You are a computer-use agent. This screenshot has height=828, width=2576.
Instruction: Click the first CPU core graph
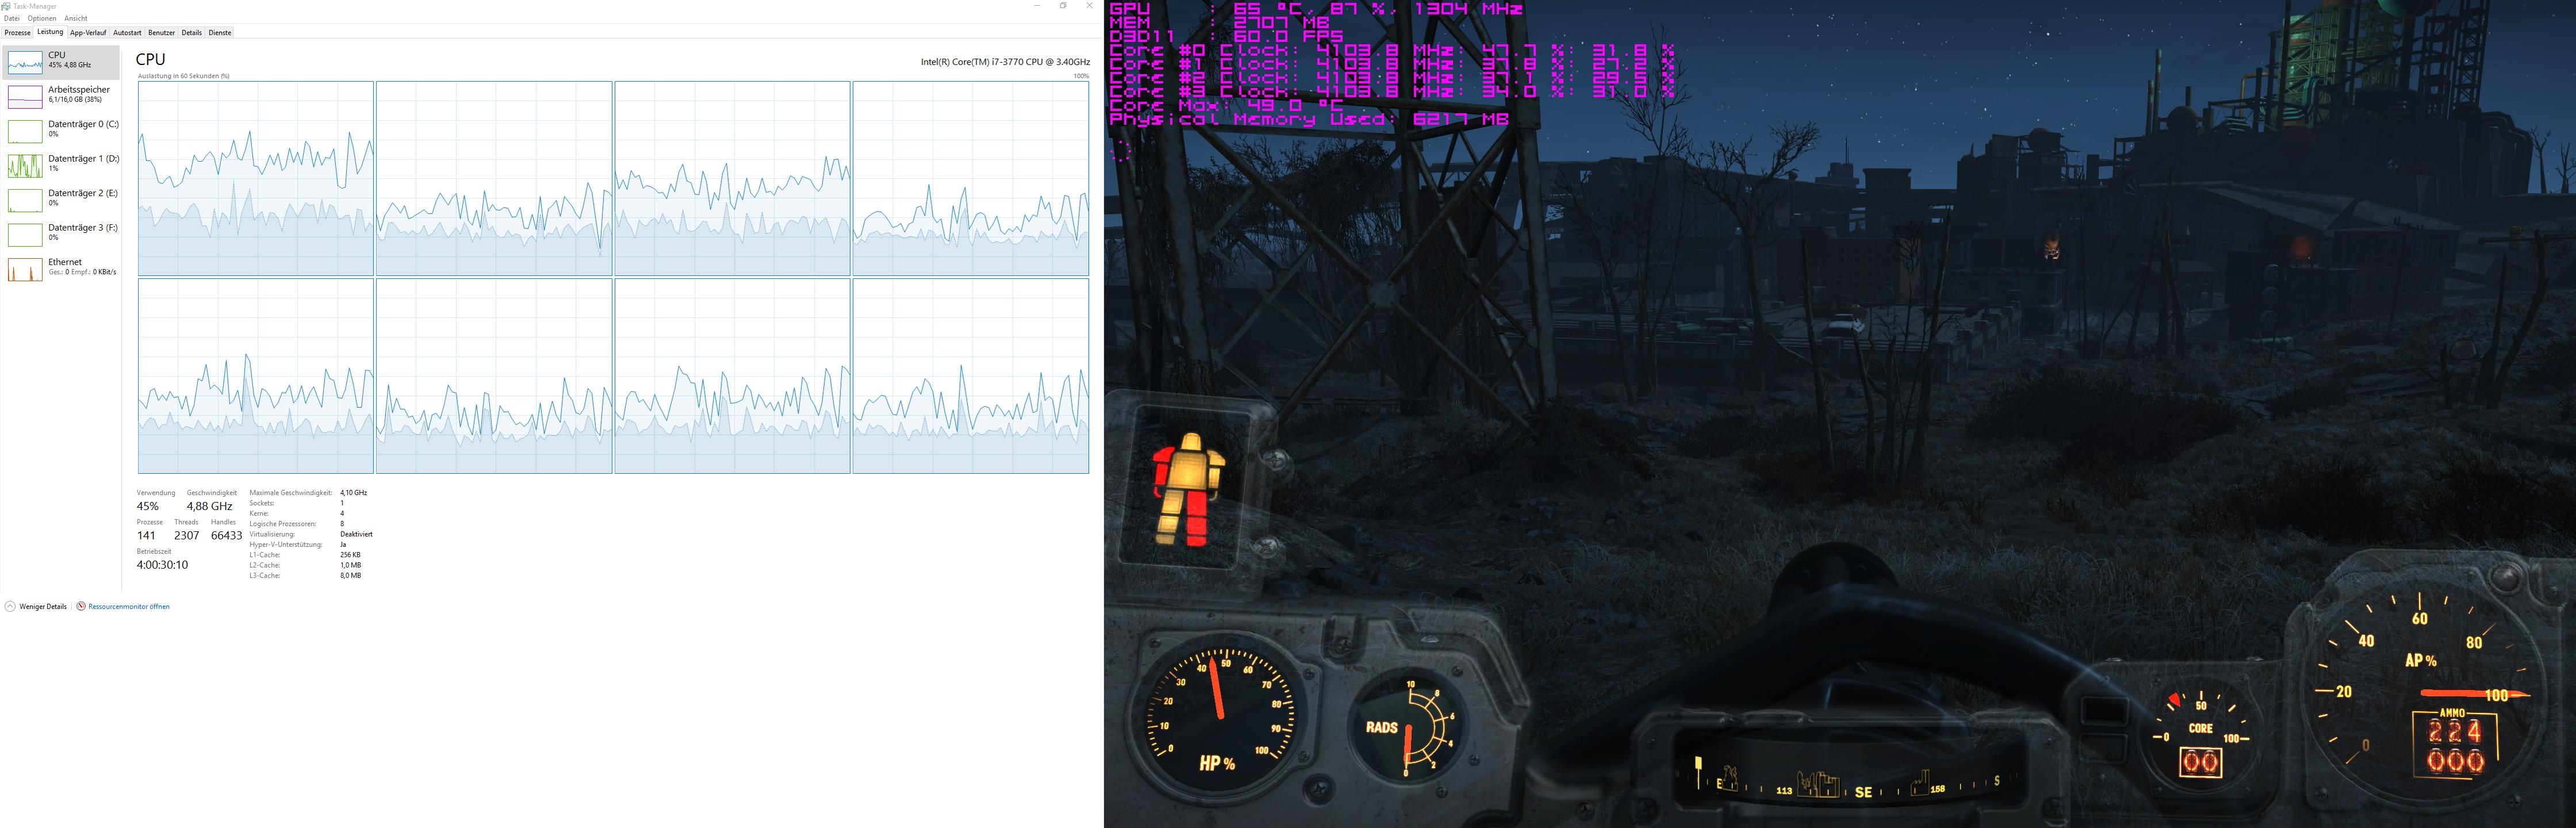point(256,178)
